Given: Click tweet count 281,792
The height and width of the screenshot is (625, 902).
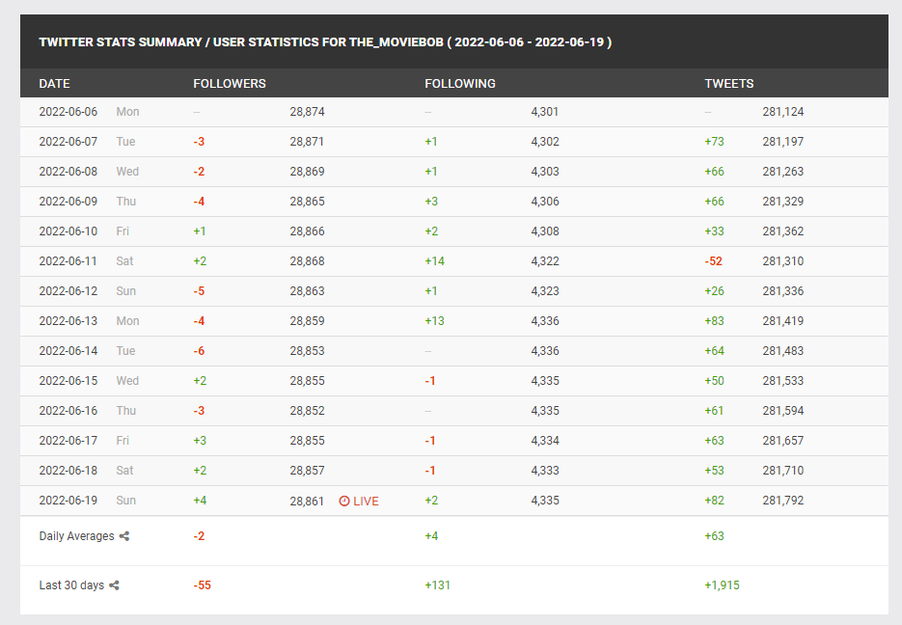Looking at the screenshot, I should pyautogui.click(x=783, y=501).
